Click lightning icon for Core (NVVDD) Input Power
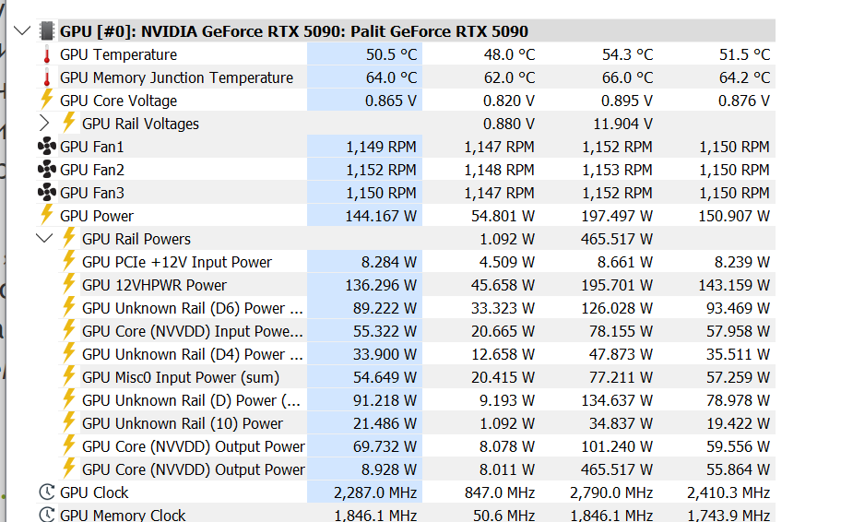 pos(68,330)
